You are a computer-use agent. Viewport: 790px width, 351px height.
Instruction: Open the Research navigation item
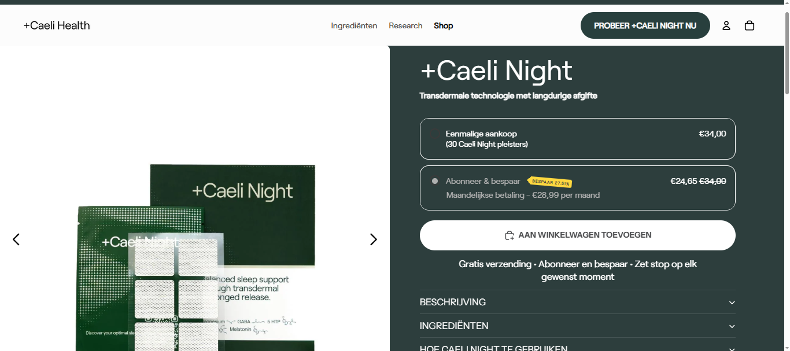click(x=405, y=25)
